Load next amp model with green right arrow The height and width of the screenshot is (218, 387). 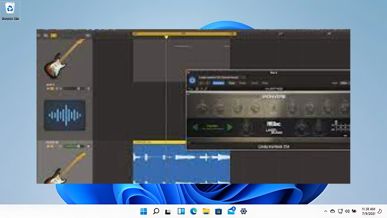click(229, 127)
